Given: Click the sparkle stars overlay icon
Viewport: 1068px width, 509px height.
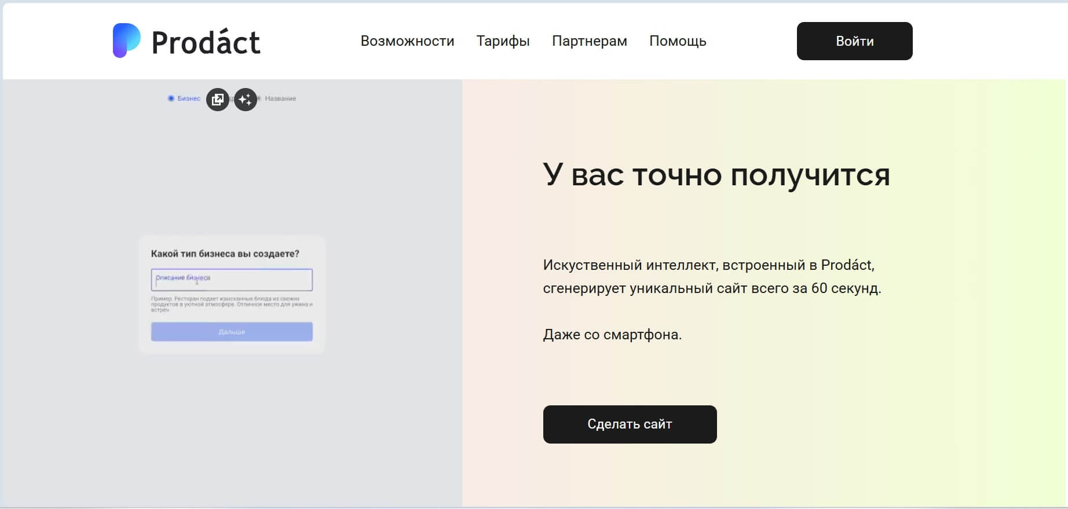Looking at the screenshot, I should pos(246,100).
